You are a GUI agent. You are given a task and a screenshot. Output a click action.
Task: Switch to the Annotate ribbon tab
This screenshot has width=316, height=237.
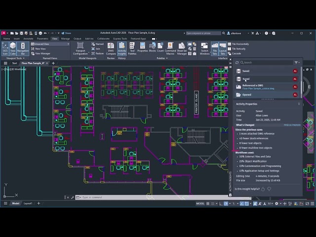tap(28, 39)
